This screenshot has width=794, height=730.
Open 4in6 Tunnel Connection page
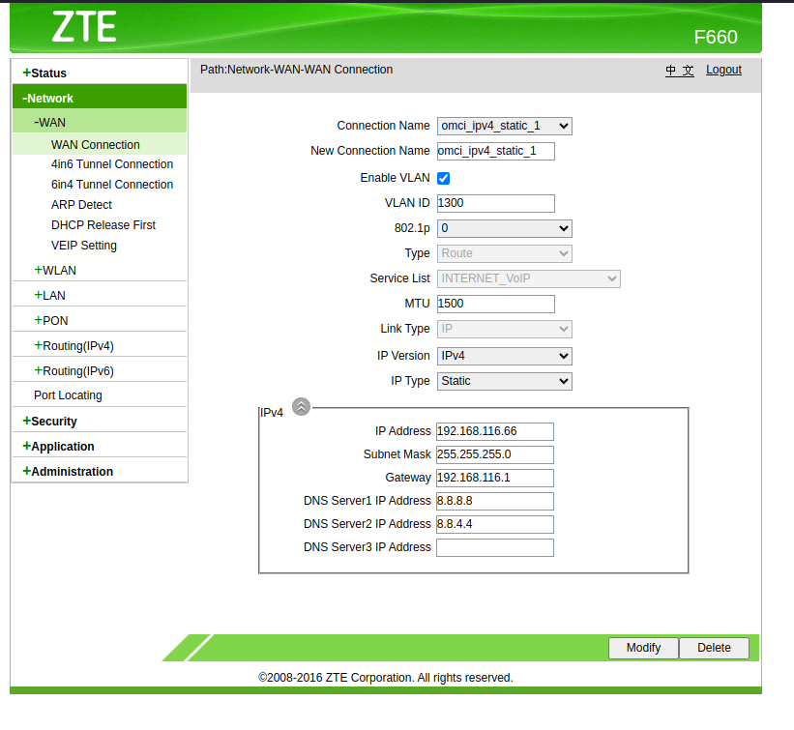pyautogui.click(x=112, y=164)
